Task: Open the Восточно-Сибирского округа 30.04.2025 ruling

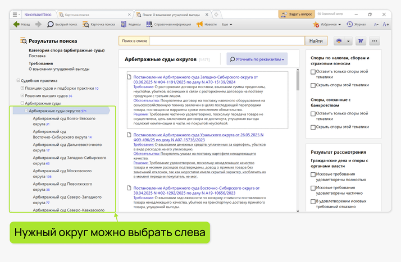Action: point(196,191)
